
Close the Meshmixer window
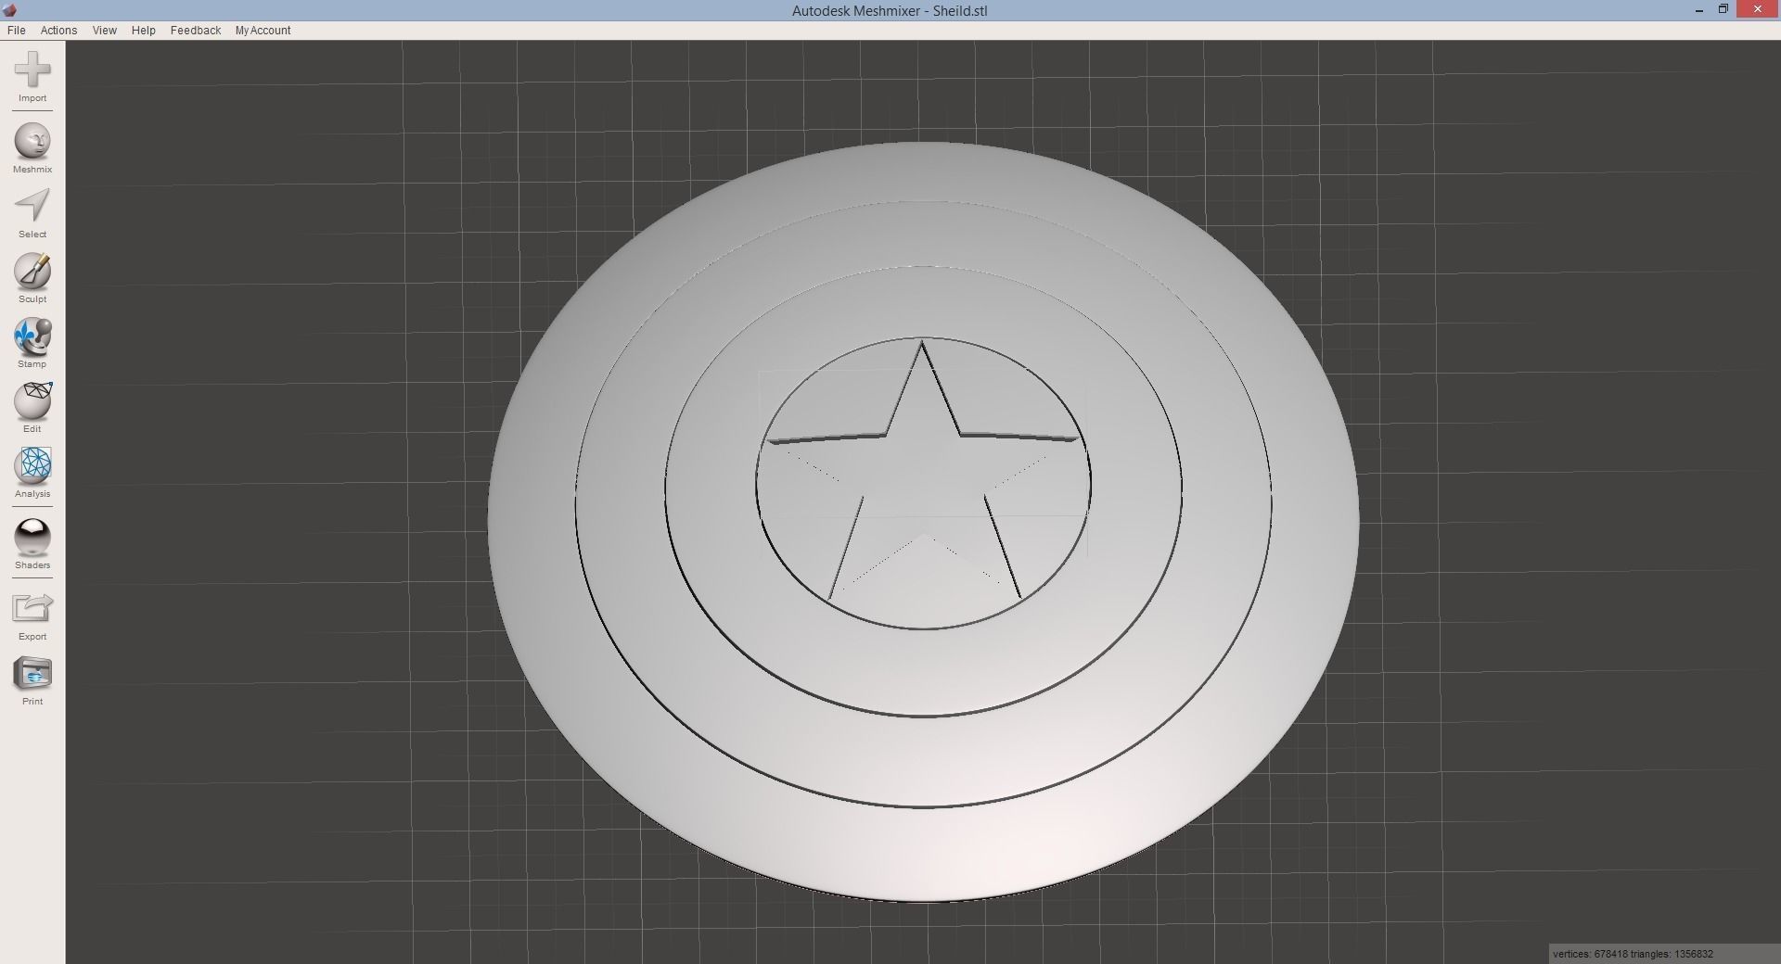tap(1758, 10)
